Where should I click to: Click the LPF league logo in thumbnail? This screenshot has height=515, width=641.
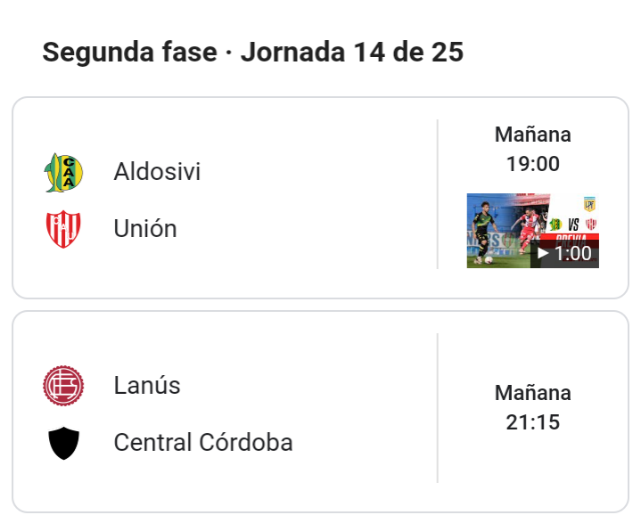click(589, 204)
